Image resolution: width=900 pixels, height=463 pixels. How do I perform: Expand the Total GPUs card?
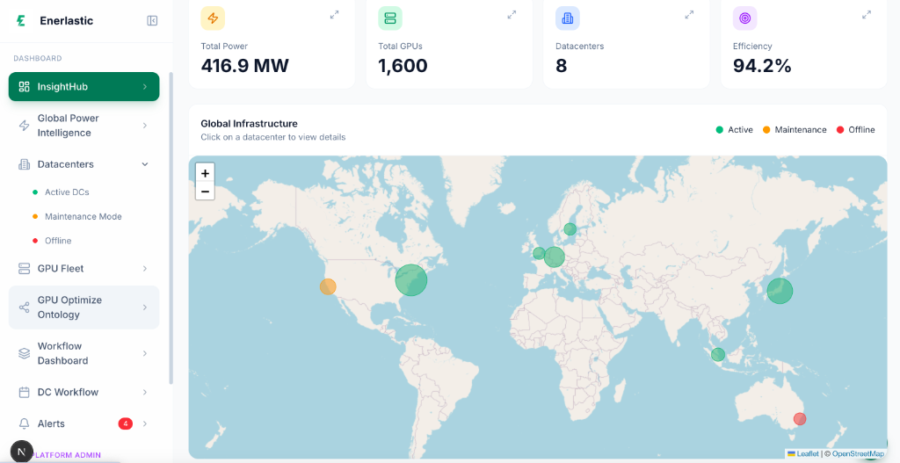[512, 15]
